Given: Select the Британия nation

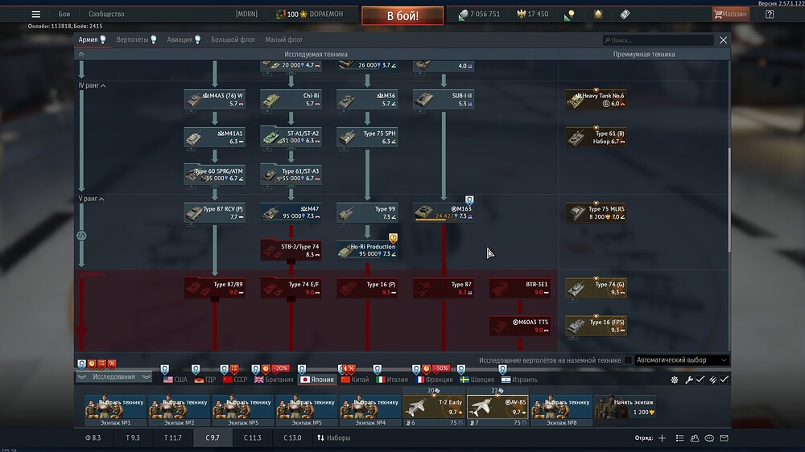Looking at the screenshot, I should click(274, 380).
